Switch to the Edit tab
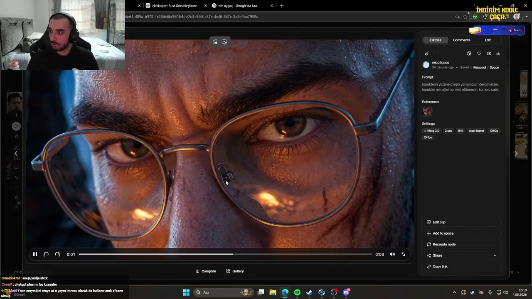This screenshot has height=299, width=532. pyautogui.click(x=488, y=40)
